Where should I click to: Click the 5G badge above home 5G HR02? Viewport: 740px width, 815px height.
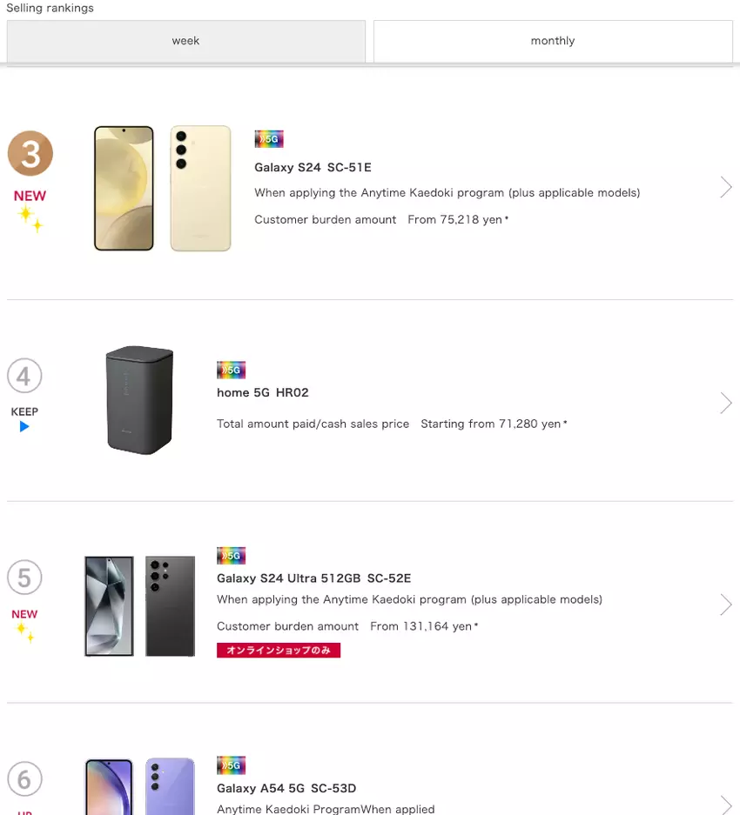232,370
